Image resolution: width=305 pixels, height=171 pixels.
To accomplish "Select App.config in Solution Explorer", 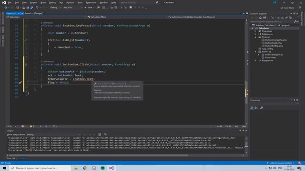I will [267, 49].
